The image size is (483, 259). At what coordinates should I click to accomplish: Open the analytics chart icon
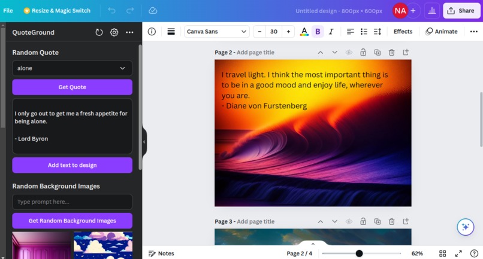[432, 11]
